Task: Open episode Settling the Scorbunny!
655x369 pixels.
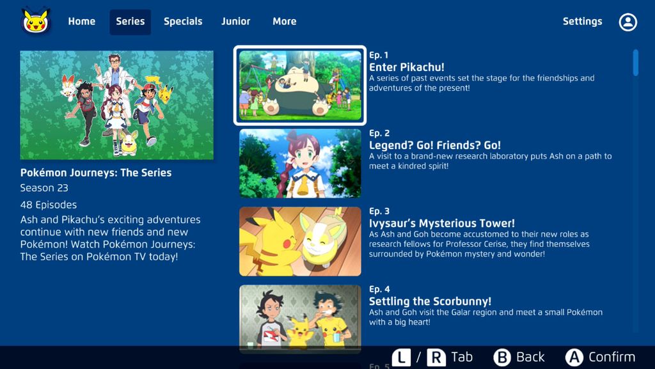Action: point(431,301)
